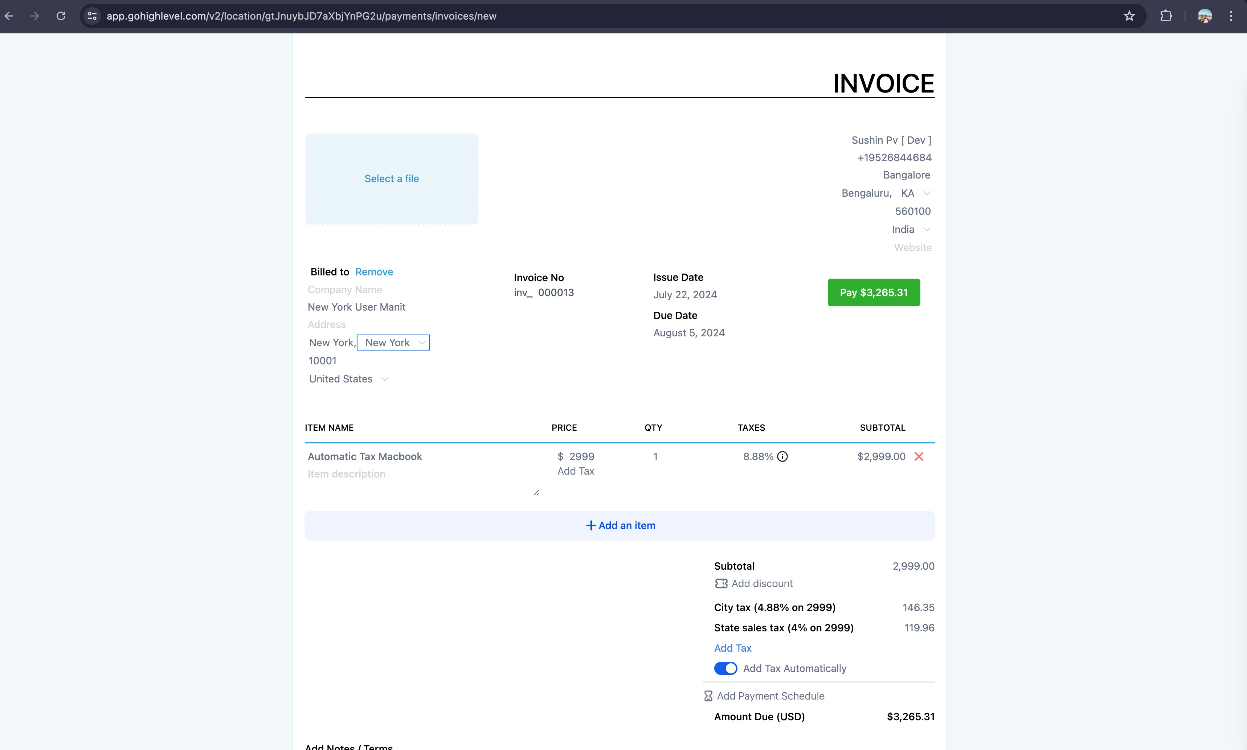Click the tax info icon beside 8.88%

pyautogui.click(x=782, y=456)
